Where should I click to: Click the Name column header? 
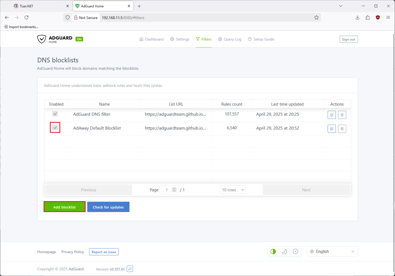[104, 104]
